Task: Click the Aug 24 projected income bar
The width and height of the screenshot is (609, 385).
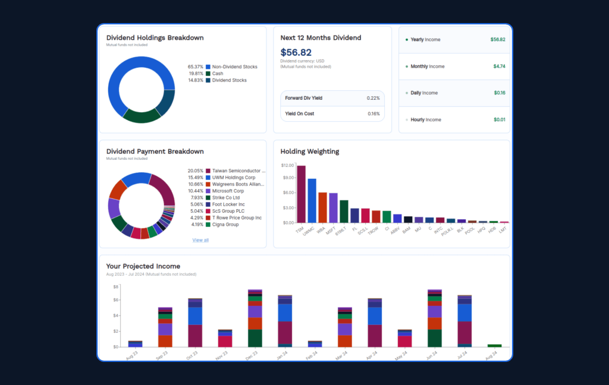Action: pyautogui.click(x=494, y=346)
